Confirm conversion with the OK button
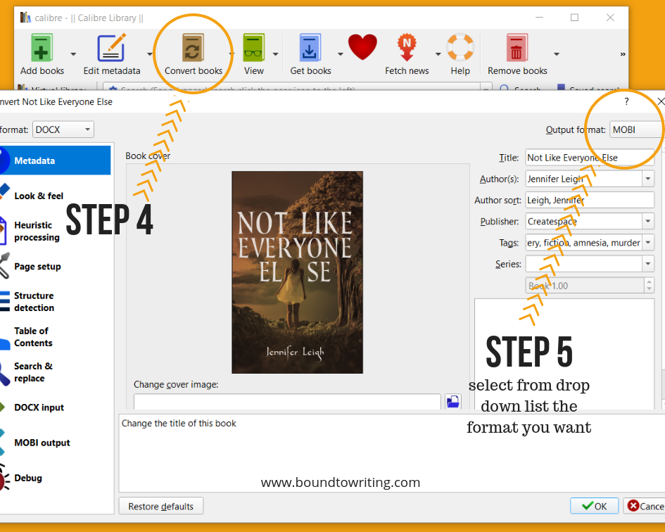The height and width of the screenshot is (532, 665). tap(594, 506)
